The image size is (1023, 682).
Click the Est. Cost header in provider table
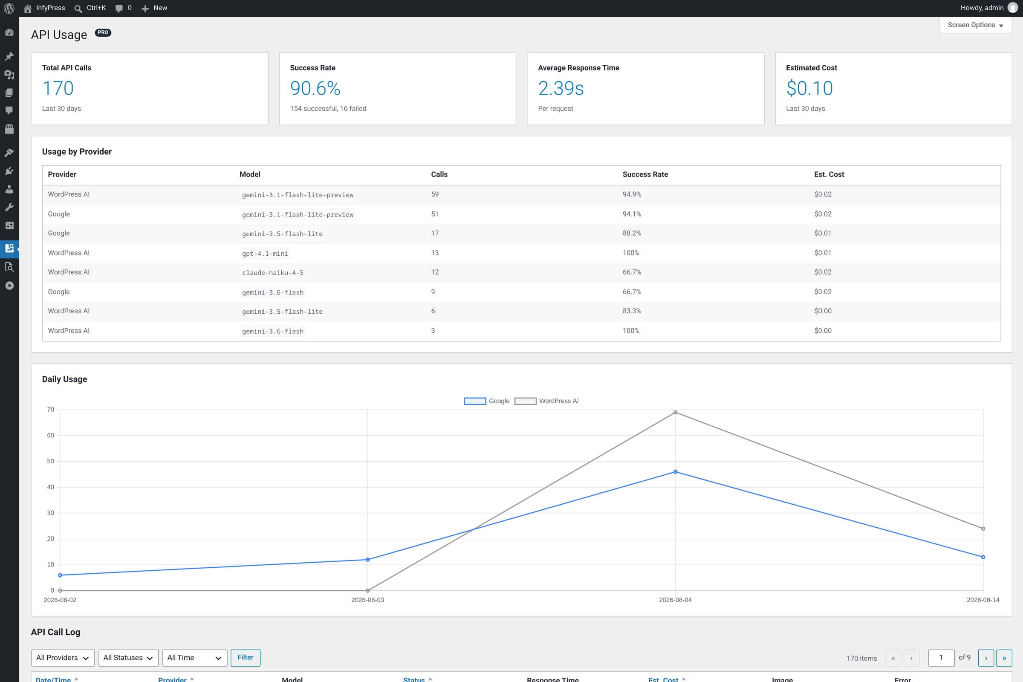click(829, 174)
